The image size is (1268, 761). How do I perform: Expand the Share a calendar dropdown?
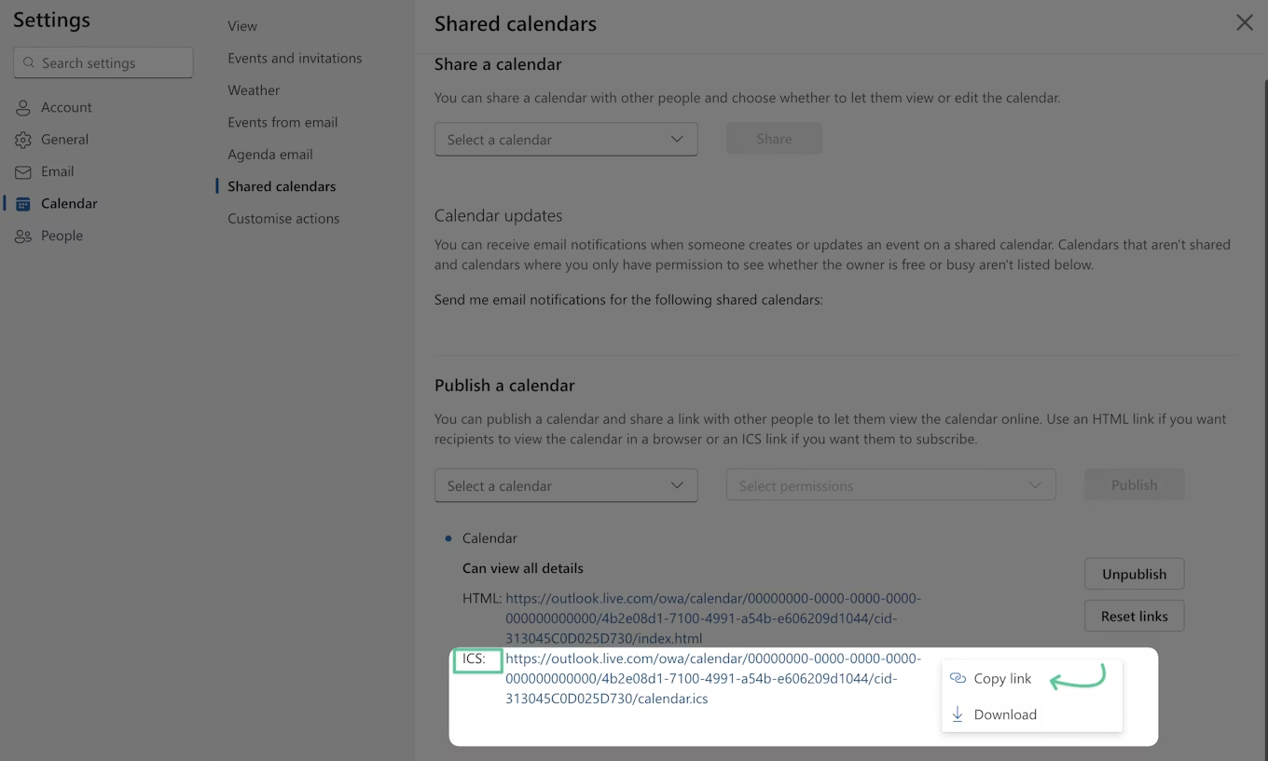click(566, 140)
